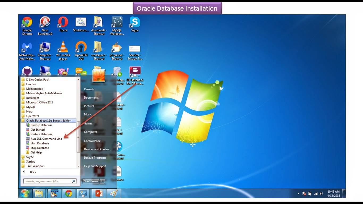
Task: Open Skype from the desktop
Action: click(x=135, y=24)
